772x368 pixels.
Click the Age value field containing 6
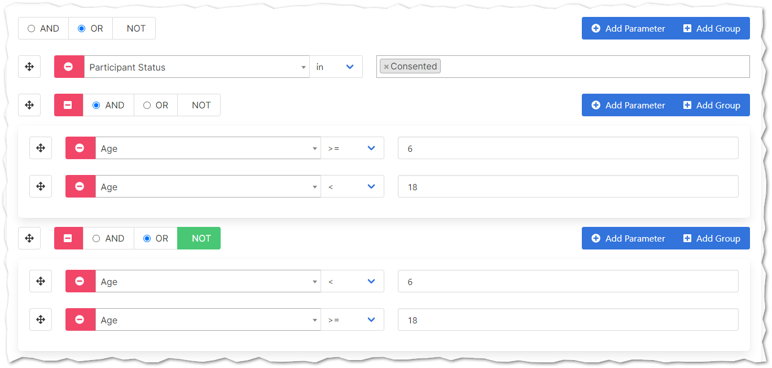568,148
